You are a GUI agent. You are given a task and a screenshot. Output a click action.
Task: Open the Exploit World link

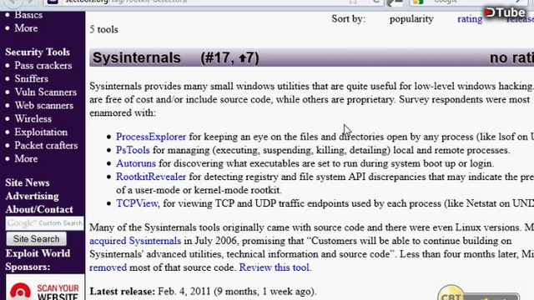(38, 253)
